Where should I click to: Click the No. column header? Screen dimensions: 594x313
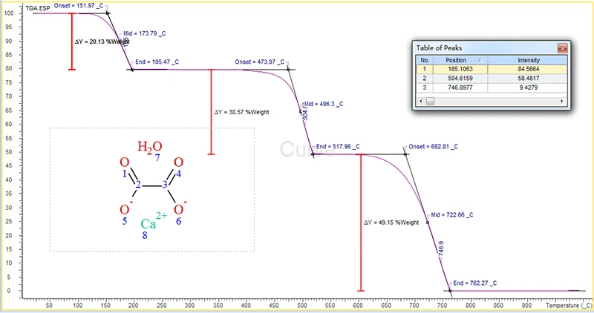(425, 60)
